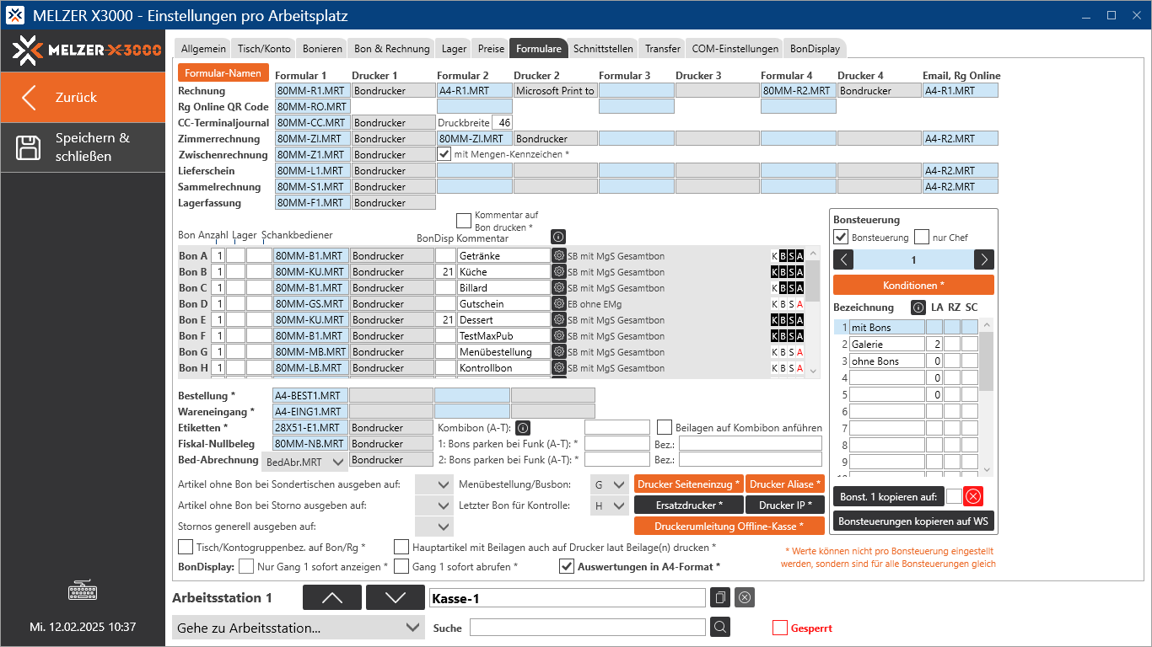Image resolution: width=1152 pixels, height=647 pixels.
Task: Switch to the Schnittstellen tab
Action: 603,48
